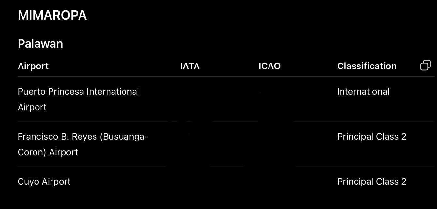Select Principal Class 2 in Busuanga-Coron row
Screen dimensions: 437x209
tap(372, 137)
